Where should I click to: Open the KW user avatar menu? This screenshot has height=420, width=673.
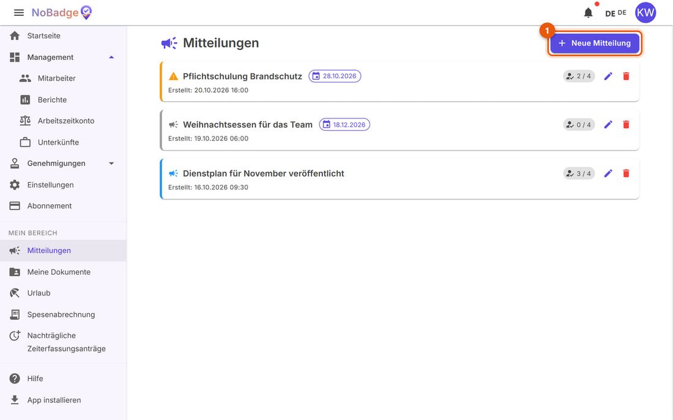coord(645,13)
